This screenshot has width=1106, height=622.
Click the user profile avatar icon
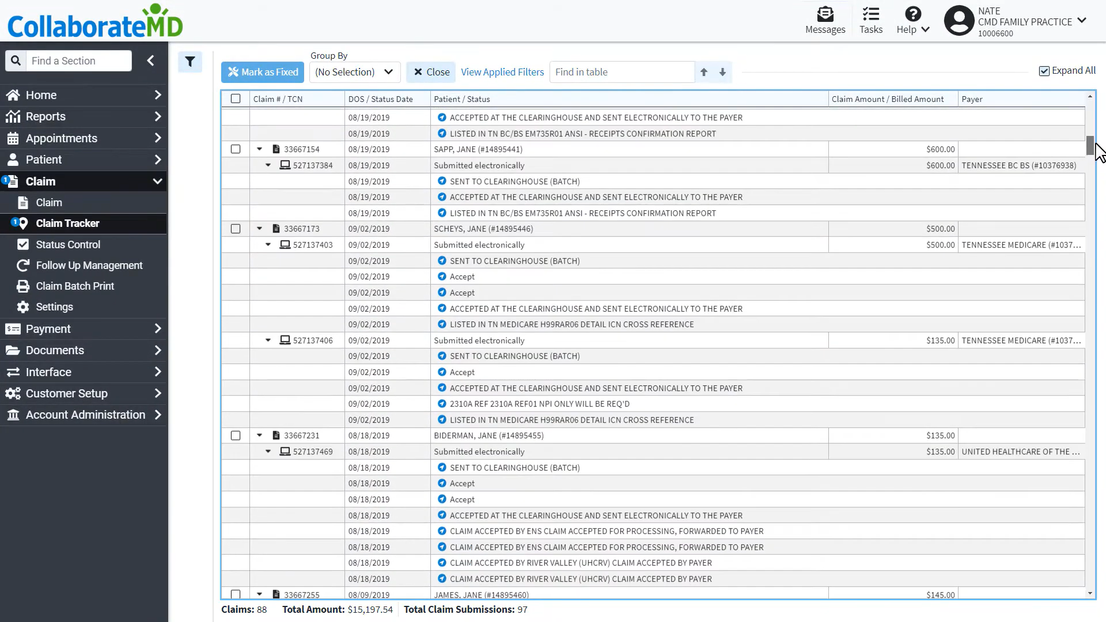[x=959, y=21]
